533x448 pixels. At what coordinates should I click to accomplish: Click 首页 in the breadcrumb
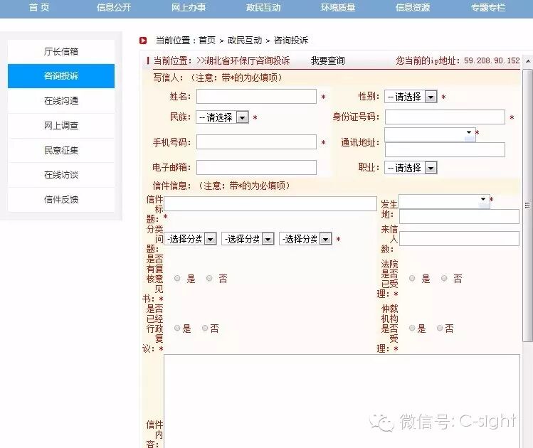point(207,41)
